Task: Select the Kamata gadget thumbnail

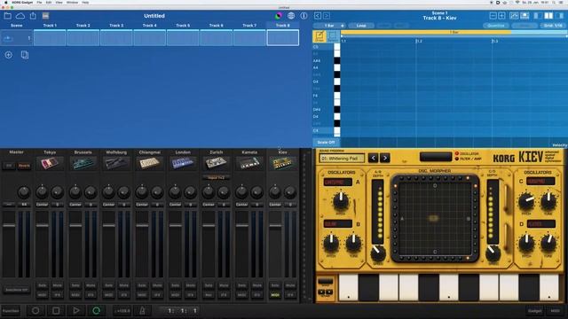Action: click(x=249, y=163)
